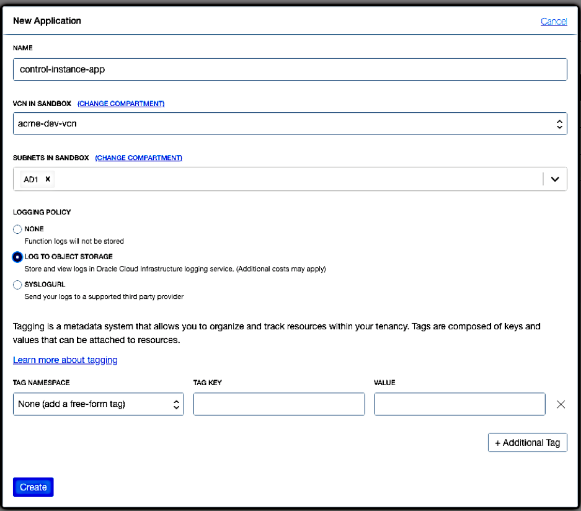Focus the TAG KEY field
Viewport: 581px width, 511px height.
click(278, 404)
